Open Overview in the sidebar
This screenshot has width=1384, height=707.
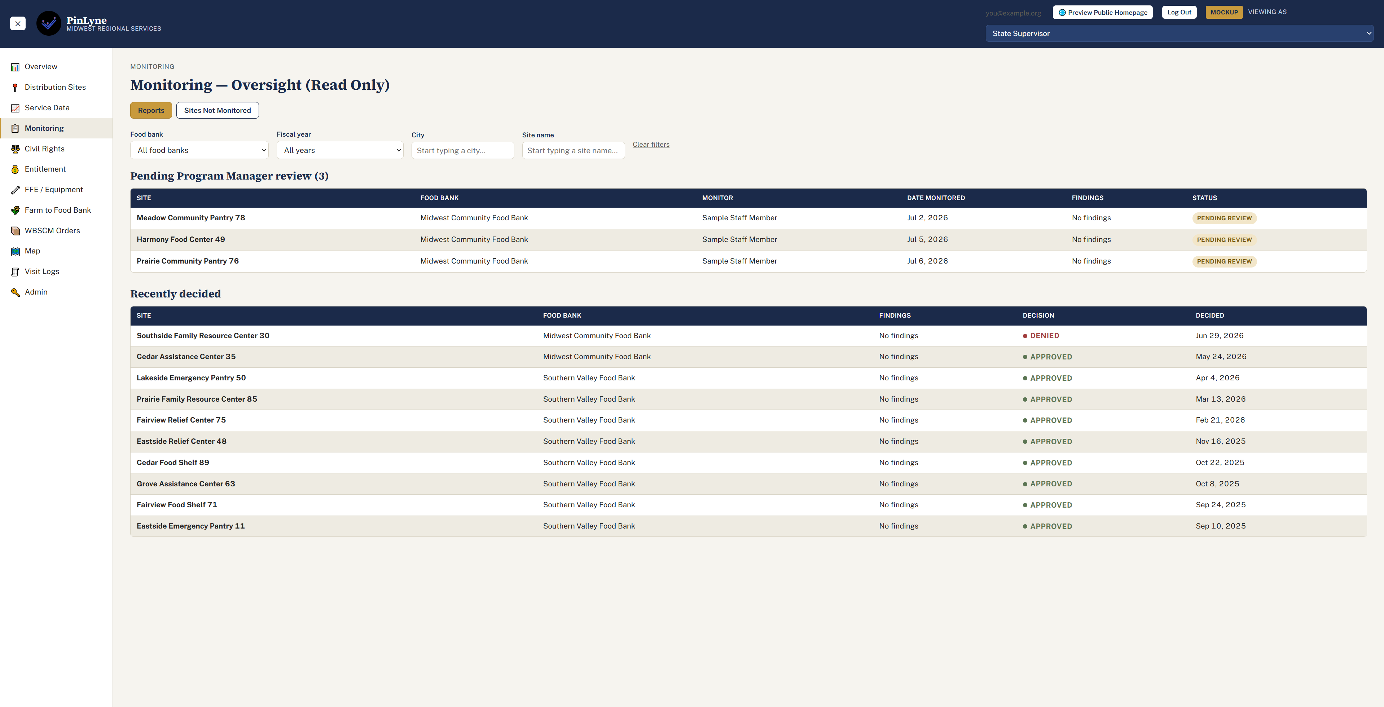[x=56, y=67]
